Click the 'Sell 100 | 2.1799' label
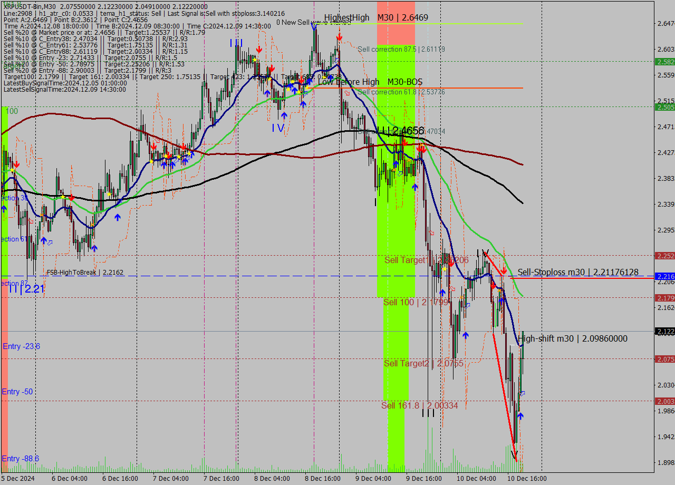Screen dimensions: 675x485 416,302
